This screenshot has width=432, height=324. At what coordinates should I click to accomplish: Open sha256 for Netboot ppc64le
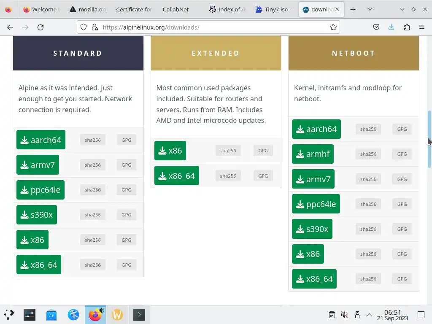click(368, 204)
